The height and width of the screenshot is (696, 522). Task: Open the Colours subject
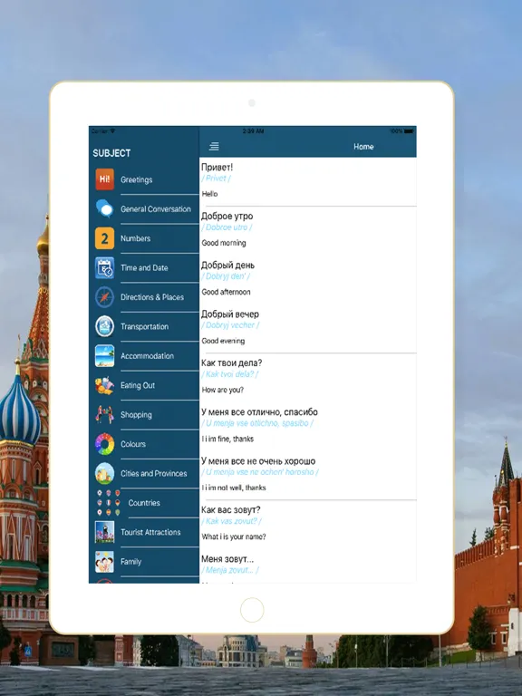pos(144,444)
